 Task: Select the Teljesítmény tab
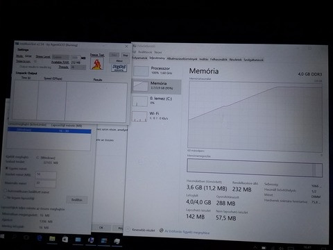[157, 58]
